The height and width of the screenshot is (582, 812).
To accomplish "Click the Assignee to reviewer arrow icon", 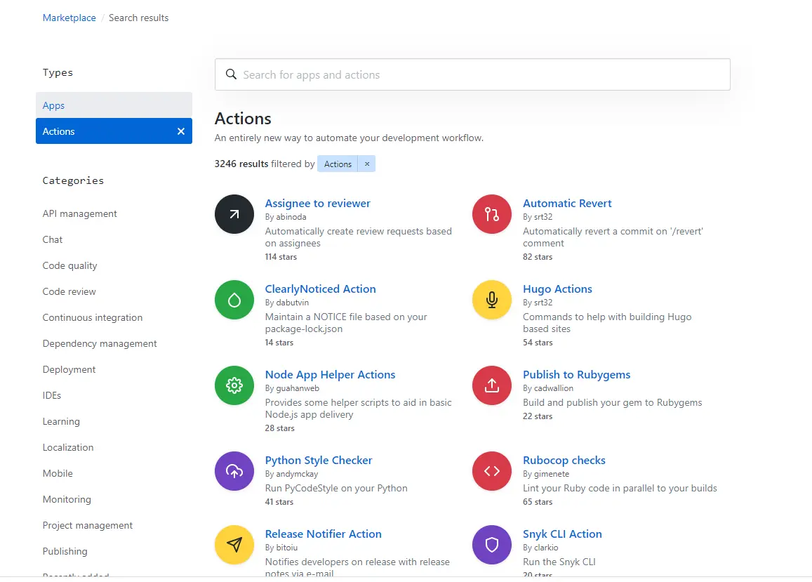I will click(234, 214).
